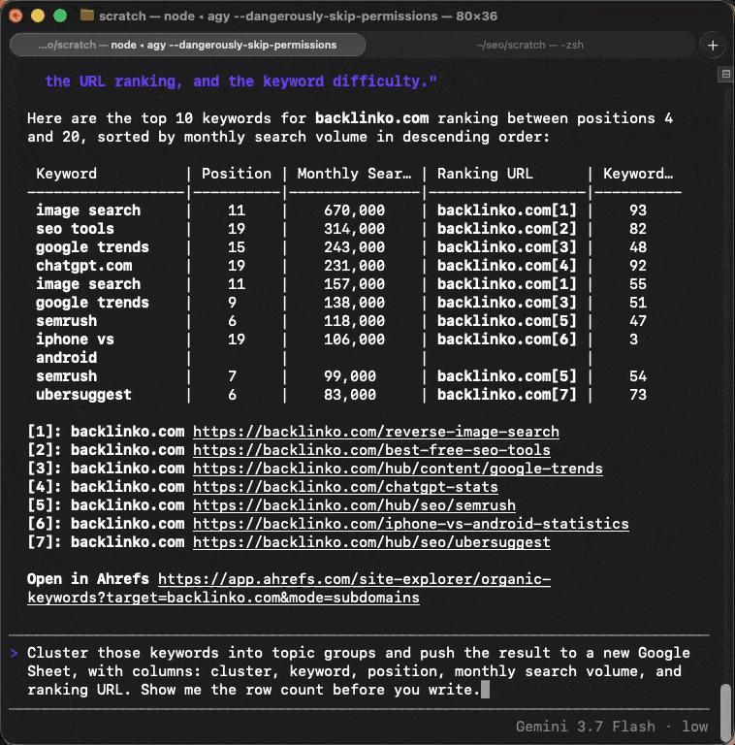
Task: Click the 670,000 search volume value
Action: point(354,211)
